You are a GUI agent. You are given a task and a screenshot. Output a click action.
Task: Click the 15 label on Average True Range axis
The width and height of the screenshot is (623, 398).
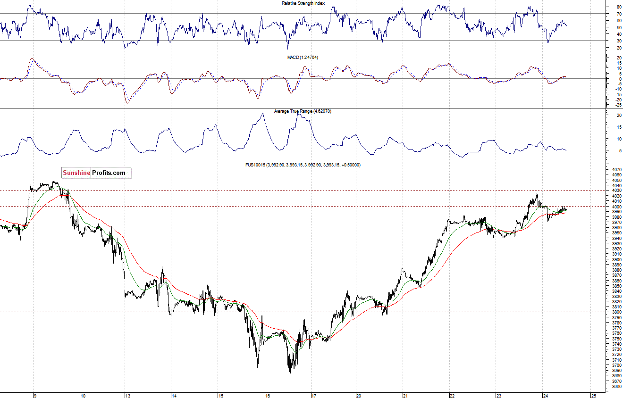tap(618, 127)
